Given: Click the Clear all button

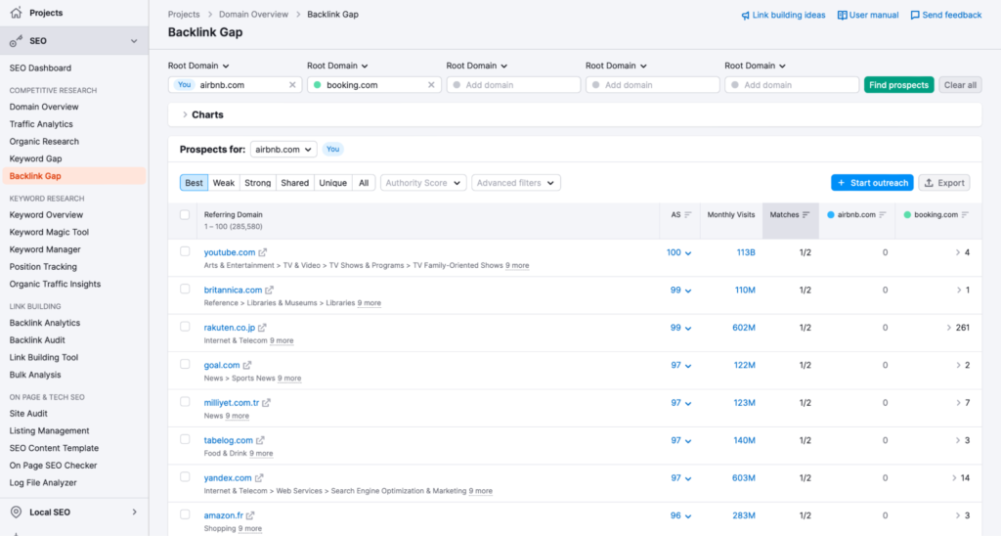Looking at the screenshot, I should click(960, 85).
